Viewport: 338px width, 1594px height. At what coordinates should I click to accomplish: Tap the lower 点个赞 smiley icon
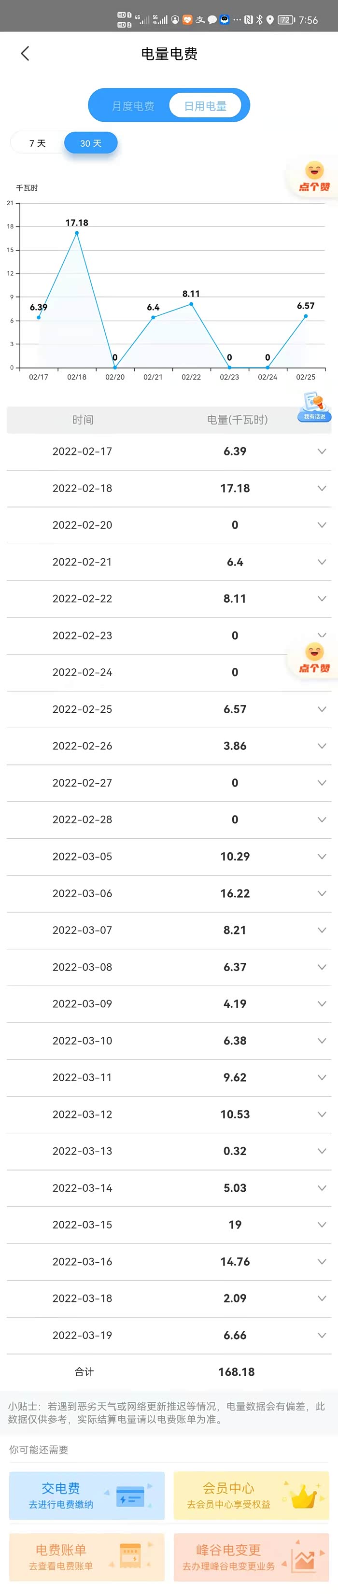(314, 658)
